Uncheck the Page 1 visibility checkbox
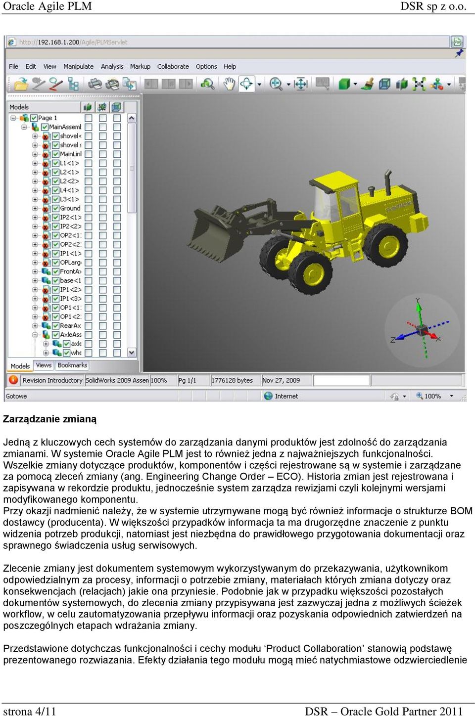This screenshot has height=716, width=475. click(34, 118)
